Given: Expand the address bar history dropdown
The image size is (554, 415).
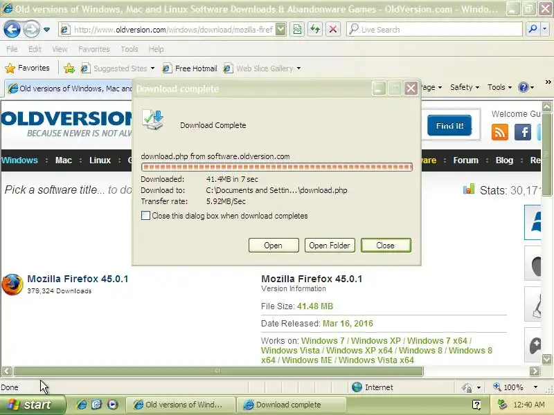Looking at the screenshot, I should [280, 30].
